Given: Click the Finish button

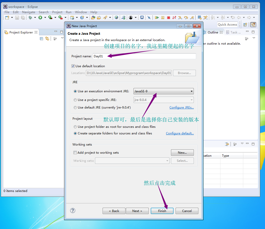Looking at the screenshot, I should (x=162, y=211).
